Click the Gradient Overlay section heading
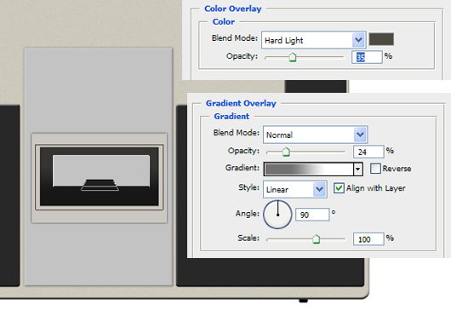Screen dimensions: 451x310 pyautogui.click(x=241, y=103)
